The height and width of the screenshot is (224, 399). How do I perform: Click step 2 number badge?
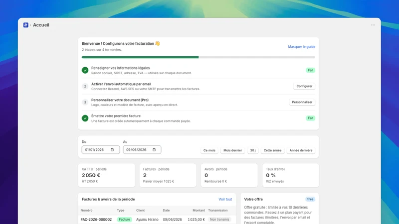85,86
